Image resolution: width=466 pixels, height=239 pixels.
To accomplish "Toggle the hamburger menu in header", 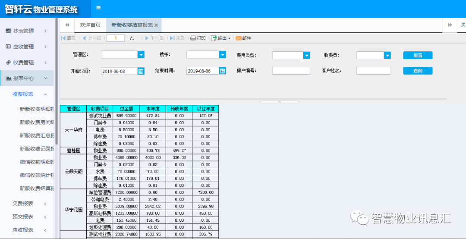I will (x=98, y=8).
